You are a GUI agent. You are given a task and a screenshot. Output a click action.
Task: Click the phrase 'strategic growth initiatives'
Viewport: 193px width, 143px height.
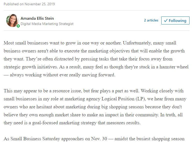click(x=30, y=67)
